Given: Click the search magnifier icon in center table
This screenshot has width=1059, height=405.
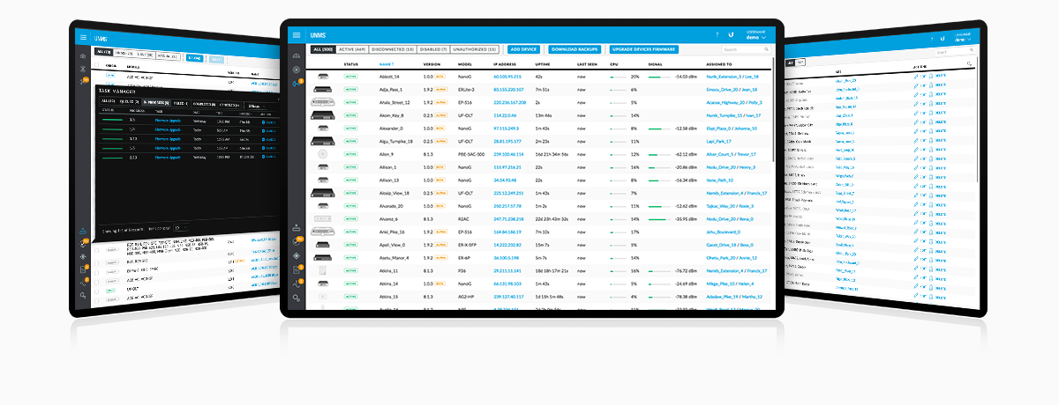Looking at the screenshot, I should pos(768,49).
